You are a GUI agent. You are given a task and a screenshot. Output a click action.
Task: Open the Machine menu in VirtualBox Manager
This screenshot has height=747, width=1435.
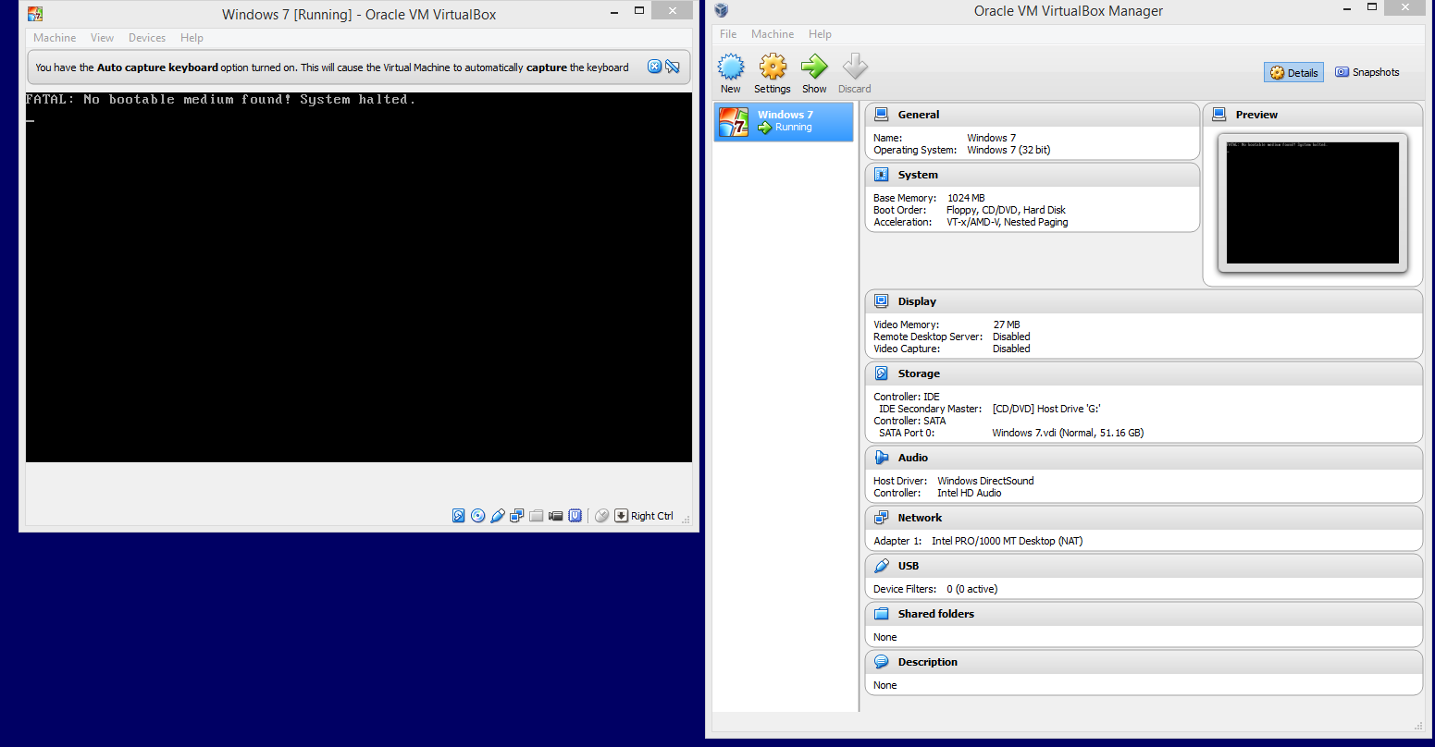tap(773, 34)
